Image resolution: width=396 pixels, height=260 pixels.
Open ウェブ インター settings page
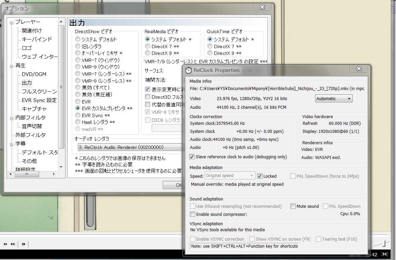[x=40, y=57]
